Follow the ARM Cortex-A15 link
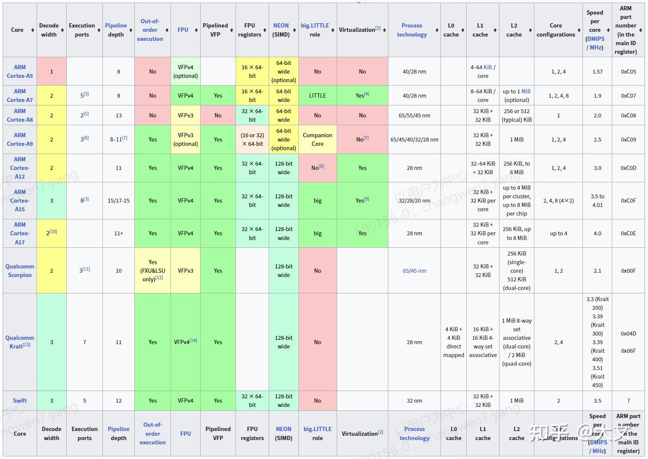 [20, 200]
